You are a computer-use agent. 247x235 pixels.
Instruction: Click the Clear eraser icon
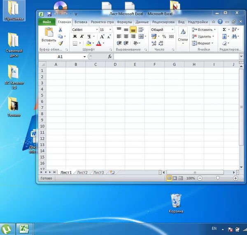pyautogui.click(x=224, y=43)
